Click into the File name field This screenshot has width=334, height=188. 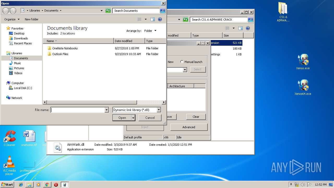(x=78, y=110)
